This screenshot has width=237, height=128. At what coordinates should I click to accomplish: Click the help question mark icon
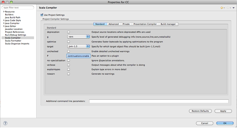coord(5,123)
